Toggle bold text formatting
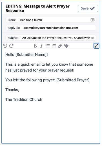102x146 pixels. click(35, 46)
